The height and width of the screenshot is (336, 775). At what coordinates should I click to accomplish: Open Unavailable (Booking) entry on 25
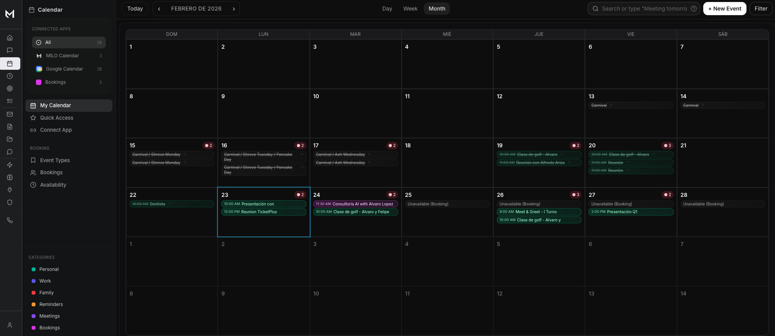tap(447, 204)
